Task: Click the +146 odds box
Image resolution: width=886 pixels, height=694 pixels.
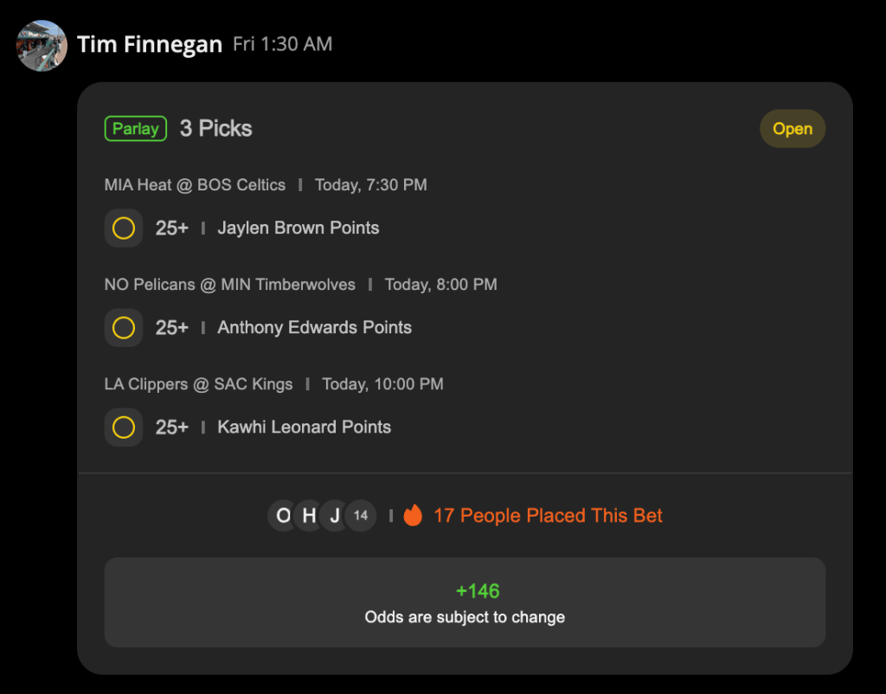Action: pos(465,602)
